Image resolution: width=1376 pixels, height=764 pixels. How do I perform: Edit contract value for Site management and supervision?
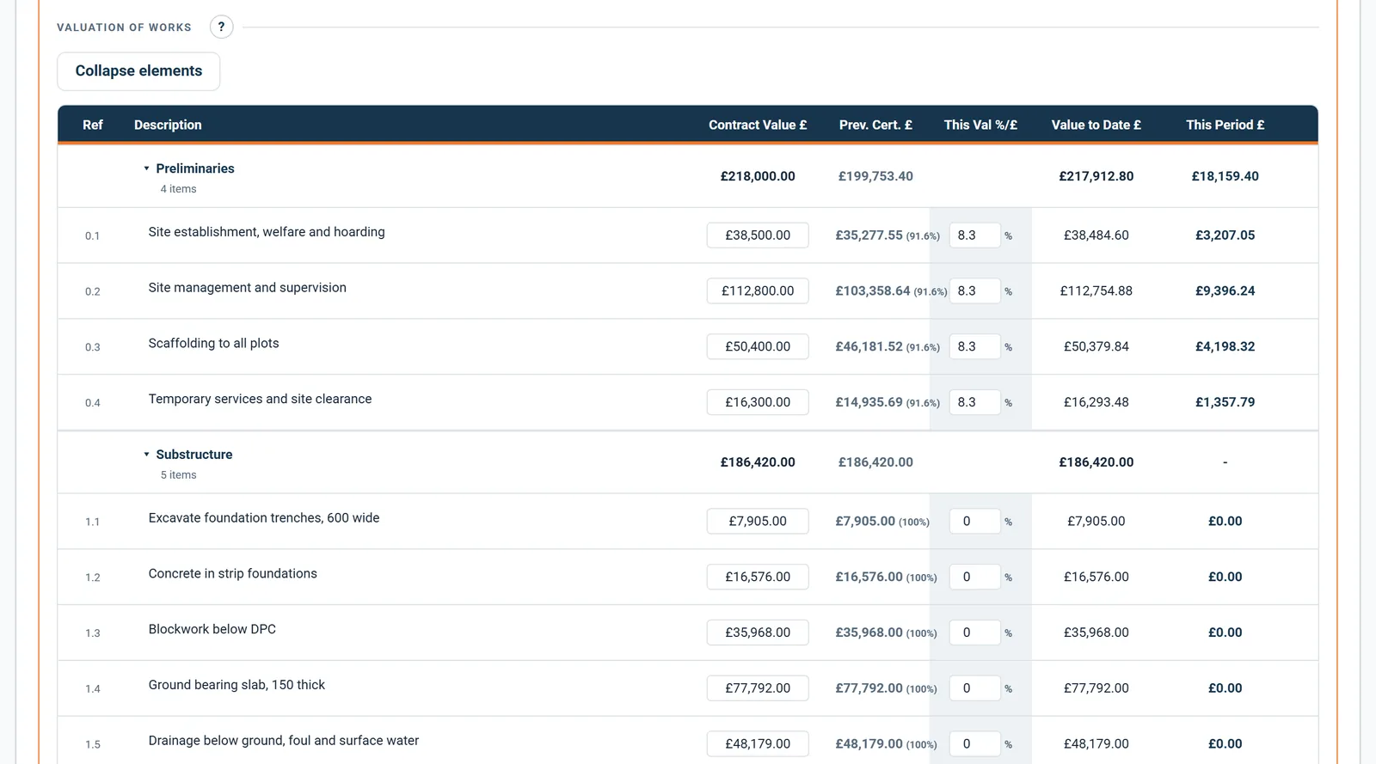coord(758,291)
